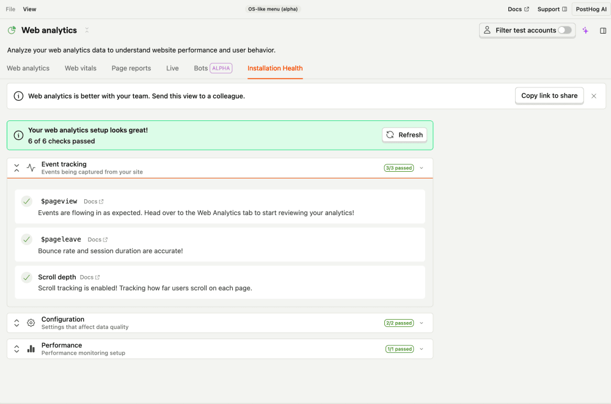Click the Event tracking pulse icon
Screen dimensions: 611x404
[31, 167]
